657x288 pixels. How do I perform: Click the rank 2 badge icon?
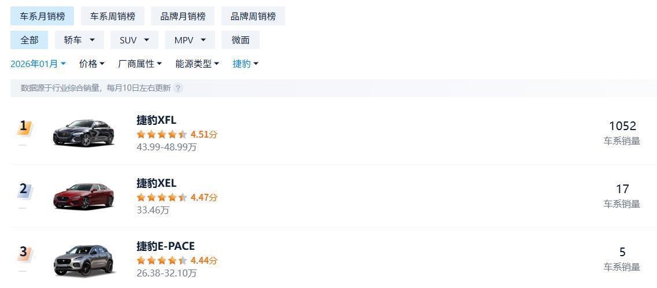click(24, 190)
